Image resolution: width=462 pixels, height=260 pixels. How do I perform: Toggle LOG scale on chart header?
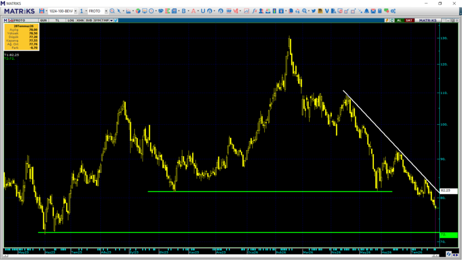(x=71, y=20)
